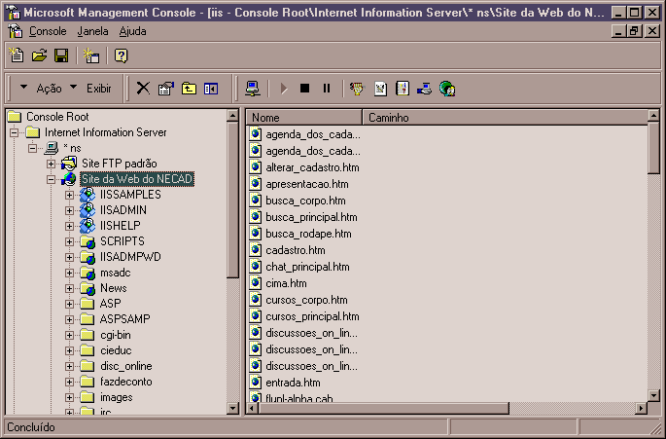The height and width of the screenshot is (439, 666).
Task: Click the add computer toolbar icon
Action: click(252, 89)
